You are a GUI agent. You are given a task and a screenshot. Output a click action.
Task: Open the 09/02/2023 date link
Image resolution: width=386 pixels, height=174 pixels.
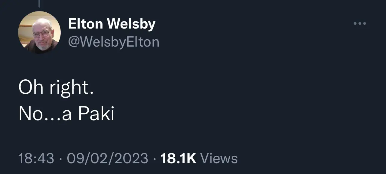[107, 158]
